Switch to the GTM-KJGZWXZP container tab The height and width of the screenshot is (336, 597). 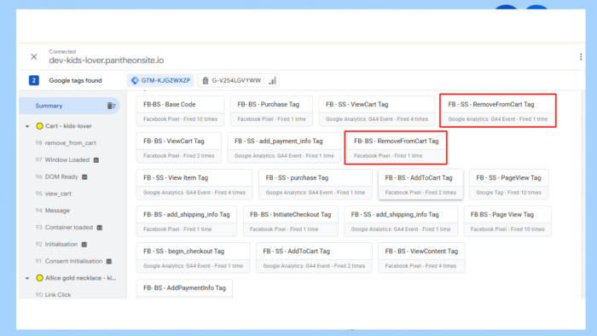point(160,80)
